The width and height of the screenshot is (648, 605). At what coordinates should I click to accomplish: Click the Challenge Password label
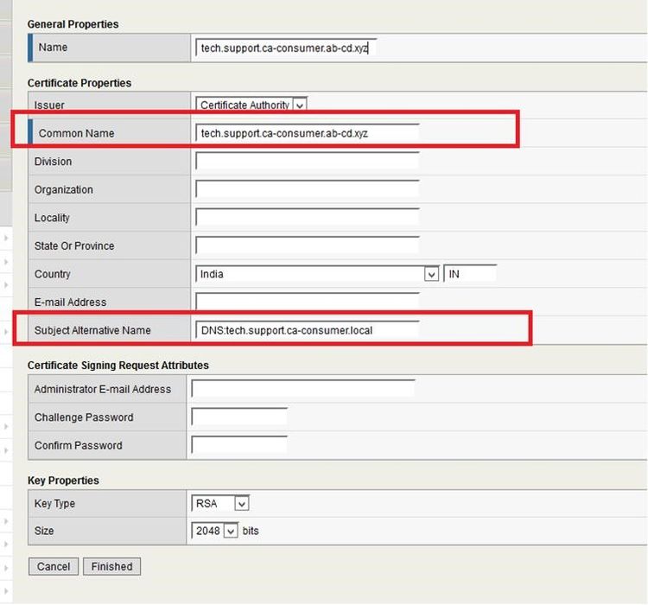pos(84,417)
